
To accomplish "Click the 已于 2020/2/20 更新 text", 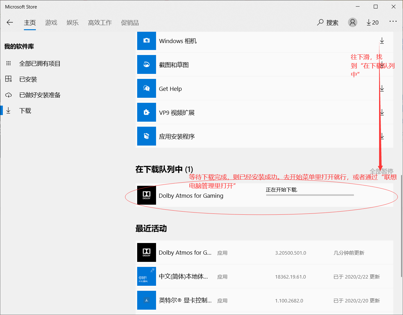I will (357, 301).
